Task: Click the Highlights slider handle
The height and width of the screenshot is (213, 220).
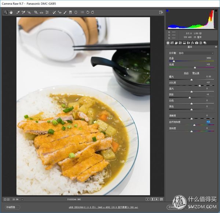Action: (x=191, y=92)
